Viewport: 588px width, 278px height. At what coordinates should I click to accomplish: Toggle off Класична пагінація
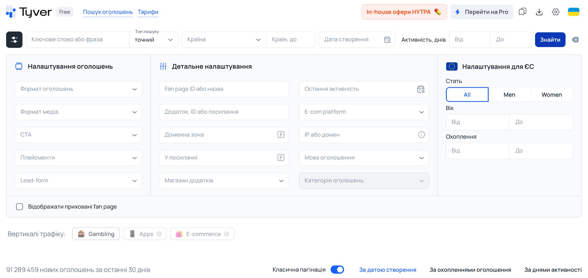337,269
